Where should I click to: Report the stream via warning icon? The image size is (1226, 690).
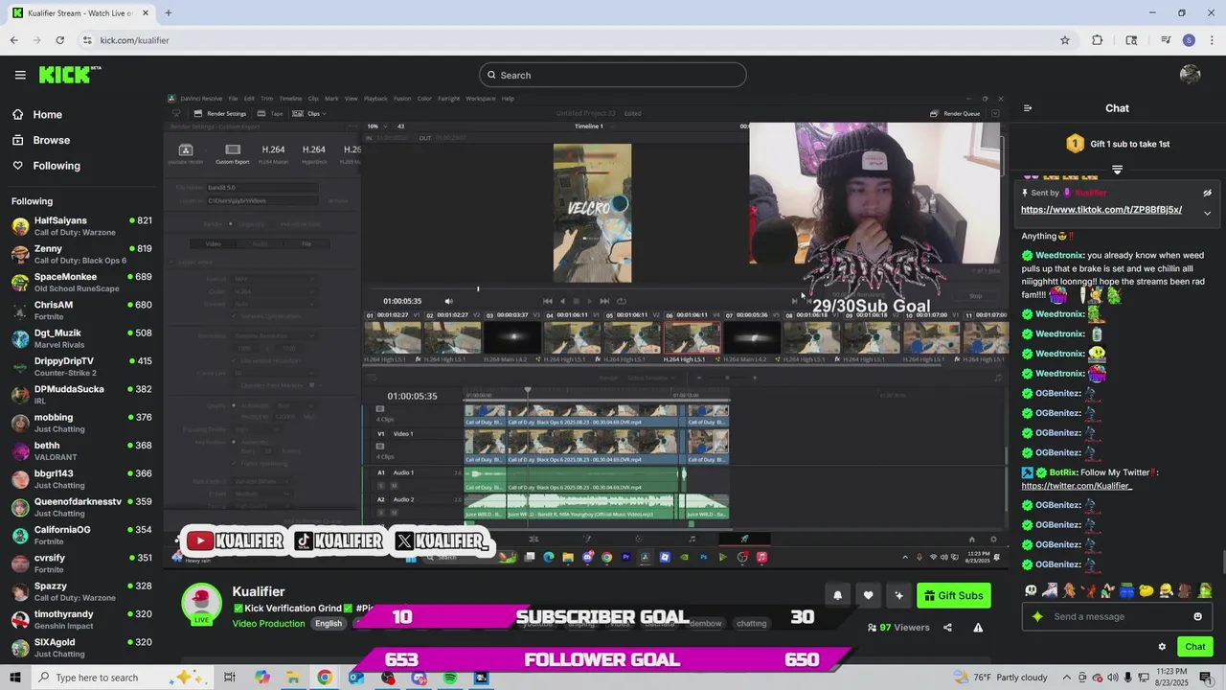click(978, 628)
